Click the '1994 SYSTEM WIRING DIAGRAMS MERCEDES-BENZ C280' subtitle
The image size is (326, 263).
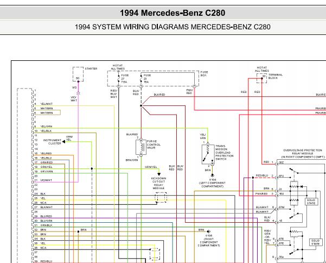click(x=172, y=27)
